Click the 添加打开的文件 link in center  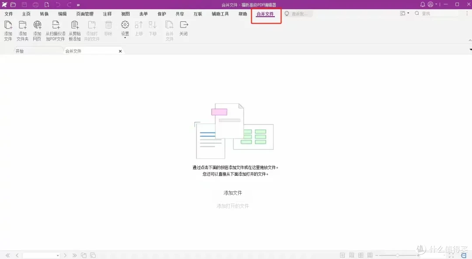233,206
